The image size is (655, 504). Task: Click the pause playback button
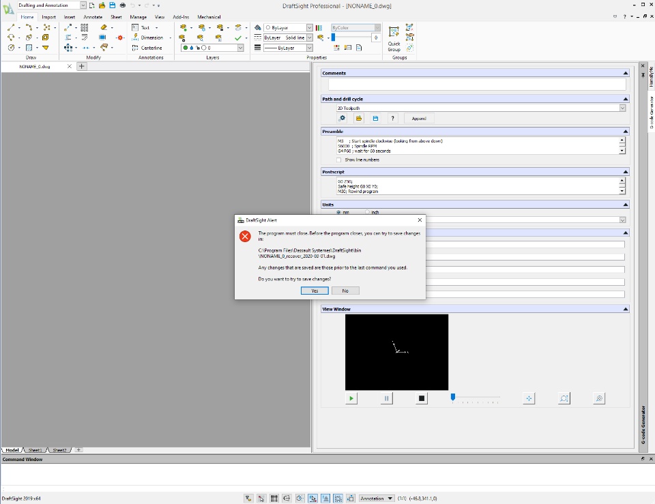(386, 398)
